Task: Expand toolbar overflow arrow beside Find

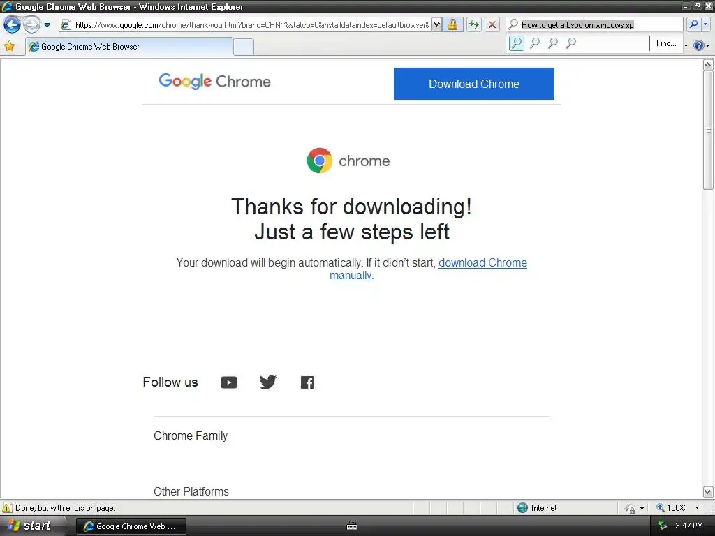Action: (686, 45)
